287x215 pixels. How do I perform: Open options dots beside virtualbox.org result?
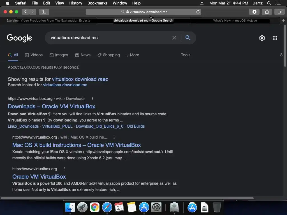point(64,169)
